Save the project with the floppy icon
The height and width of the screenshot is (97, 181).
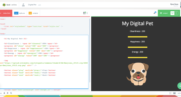pos(84,13)
